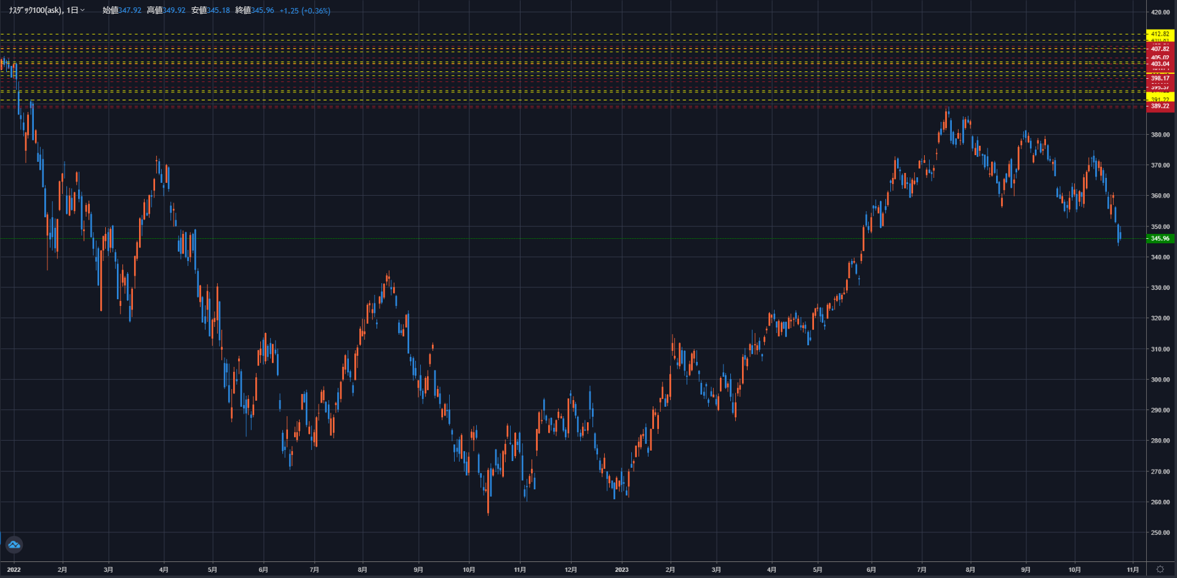Click the 280.00 price axis label
This screenshot has height=578, width=1177.
(x=1160, y=441)
